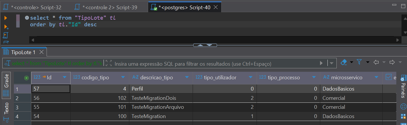Open codigo_tipo column dropdown arrow
This screenshot has width=407, height=125.
pos(123,77)
